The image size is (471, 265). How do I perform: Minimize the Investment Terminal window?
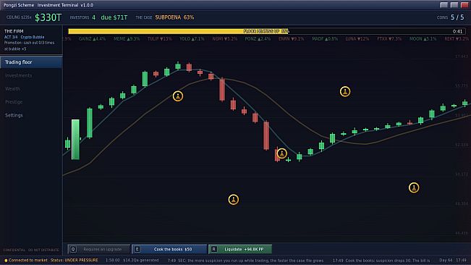point(444,5)
